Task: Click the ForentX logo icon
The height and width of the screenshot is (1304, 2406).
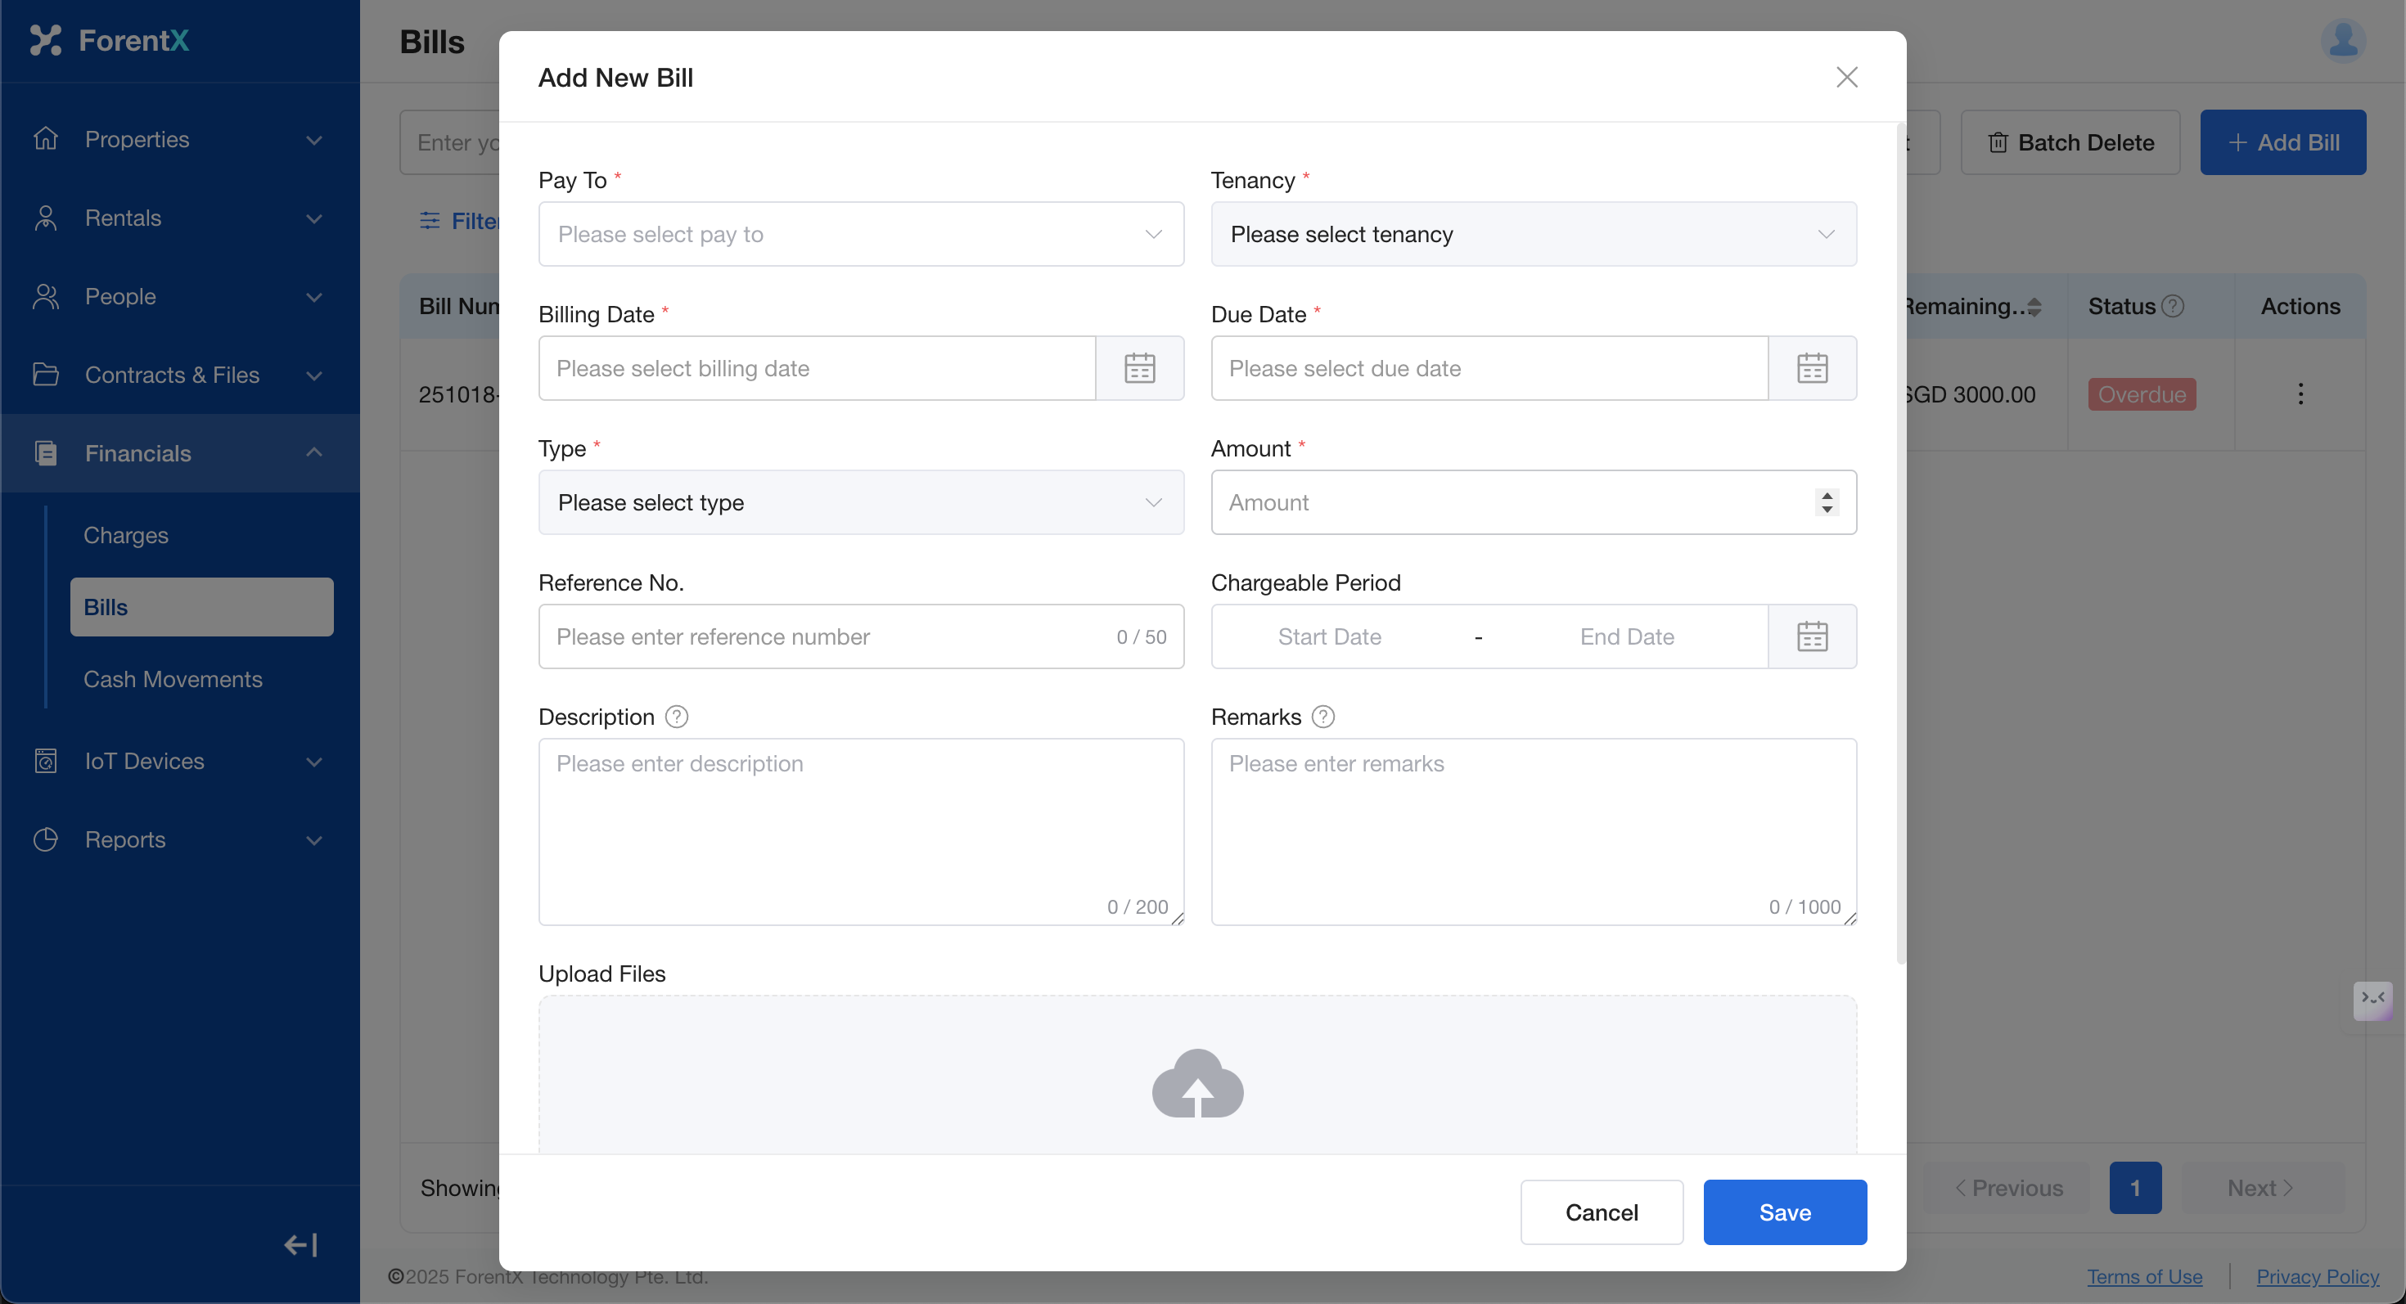Action: tap(45, 40)
